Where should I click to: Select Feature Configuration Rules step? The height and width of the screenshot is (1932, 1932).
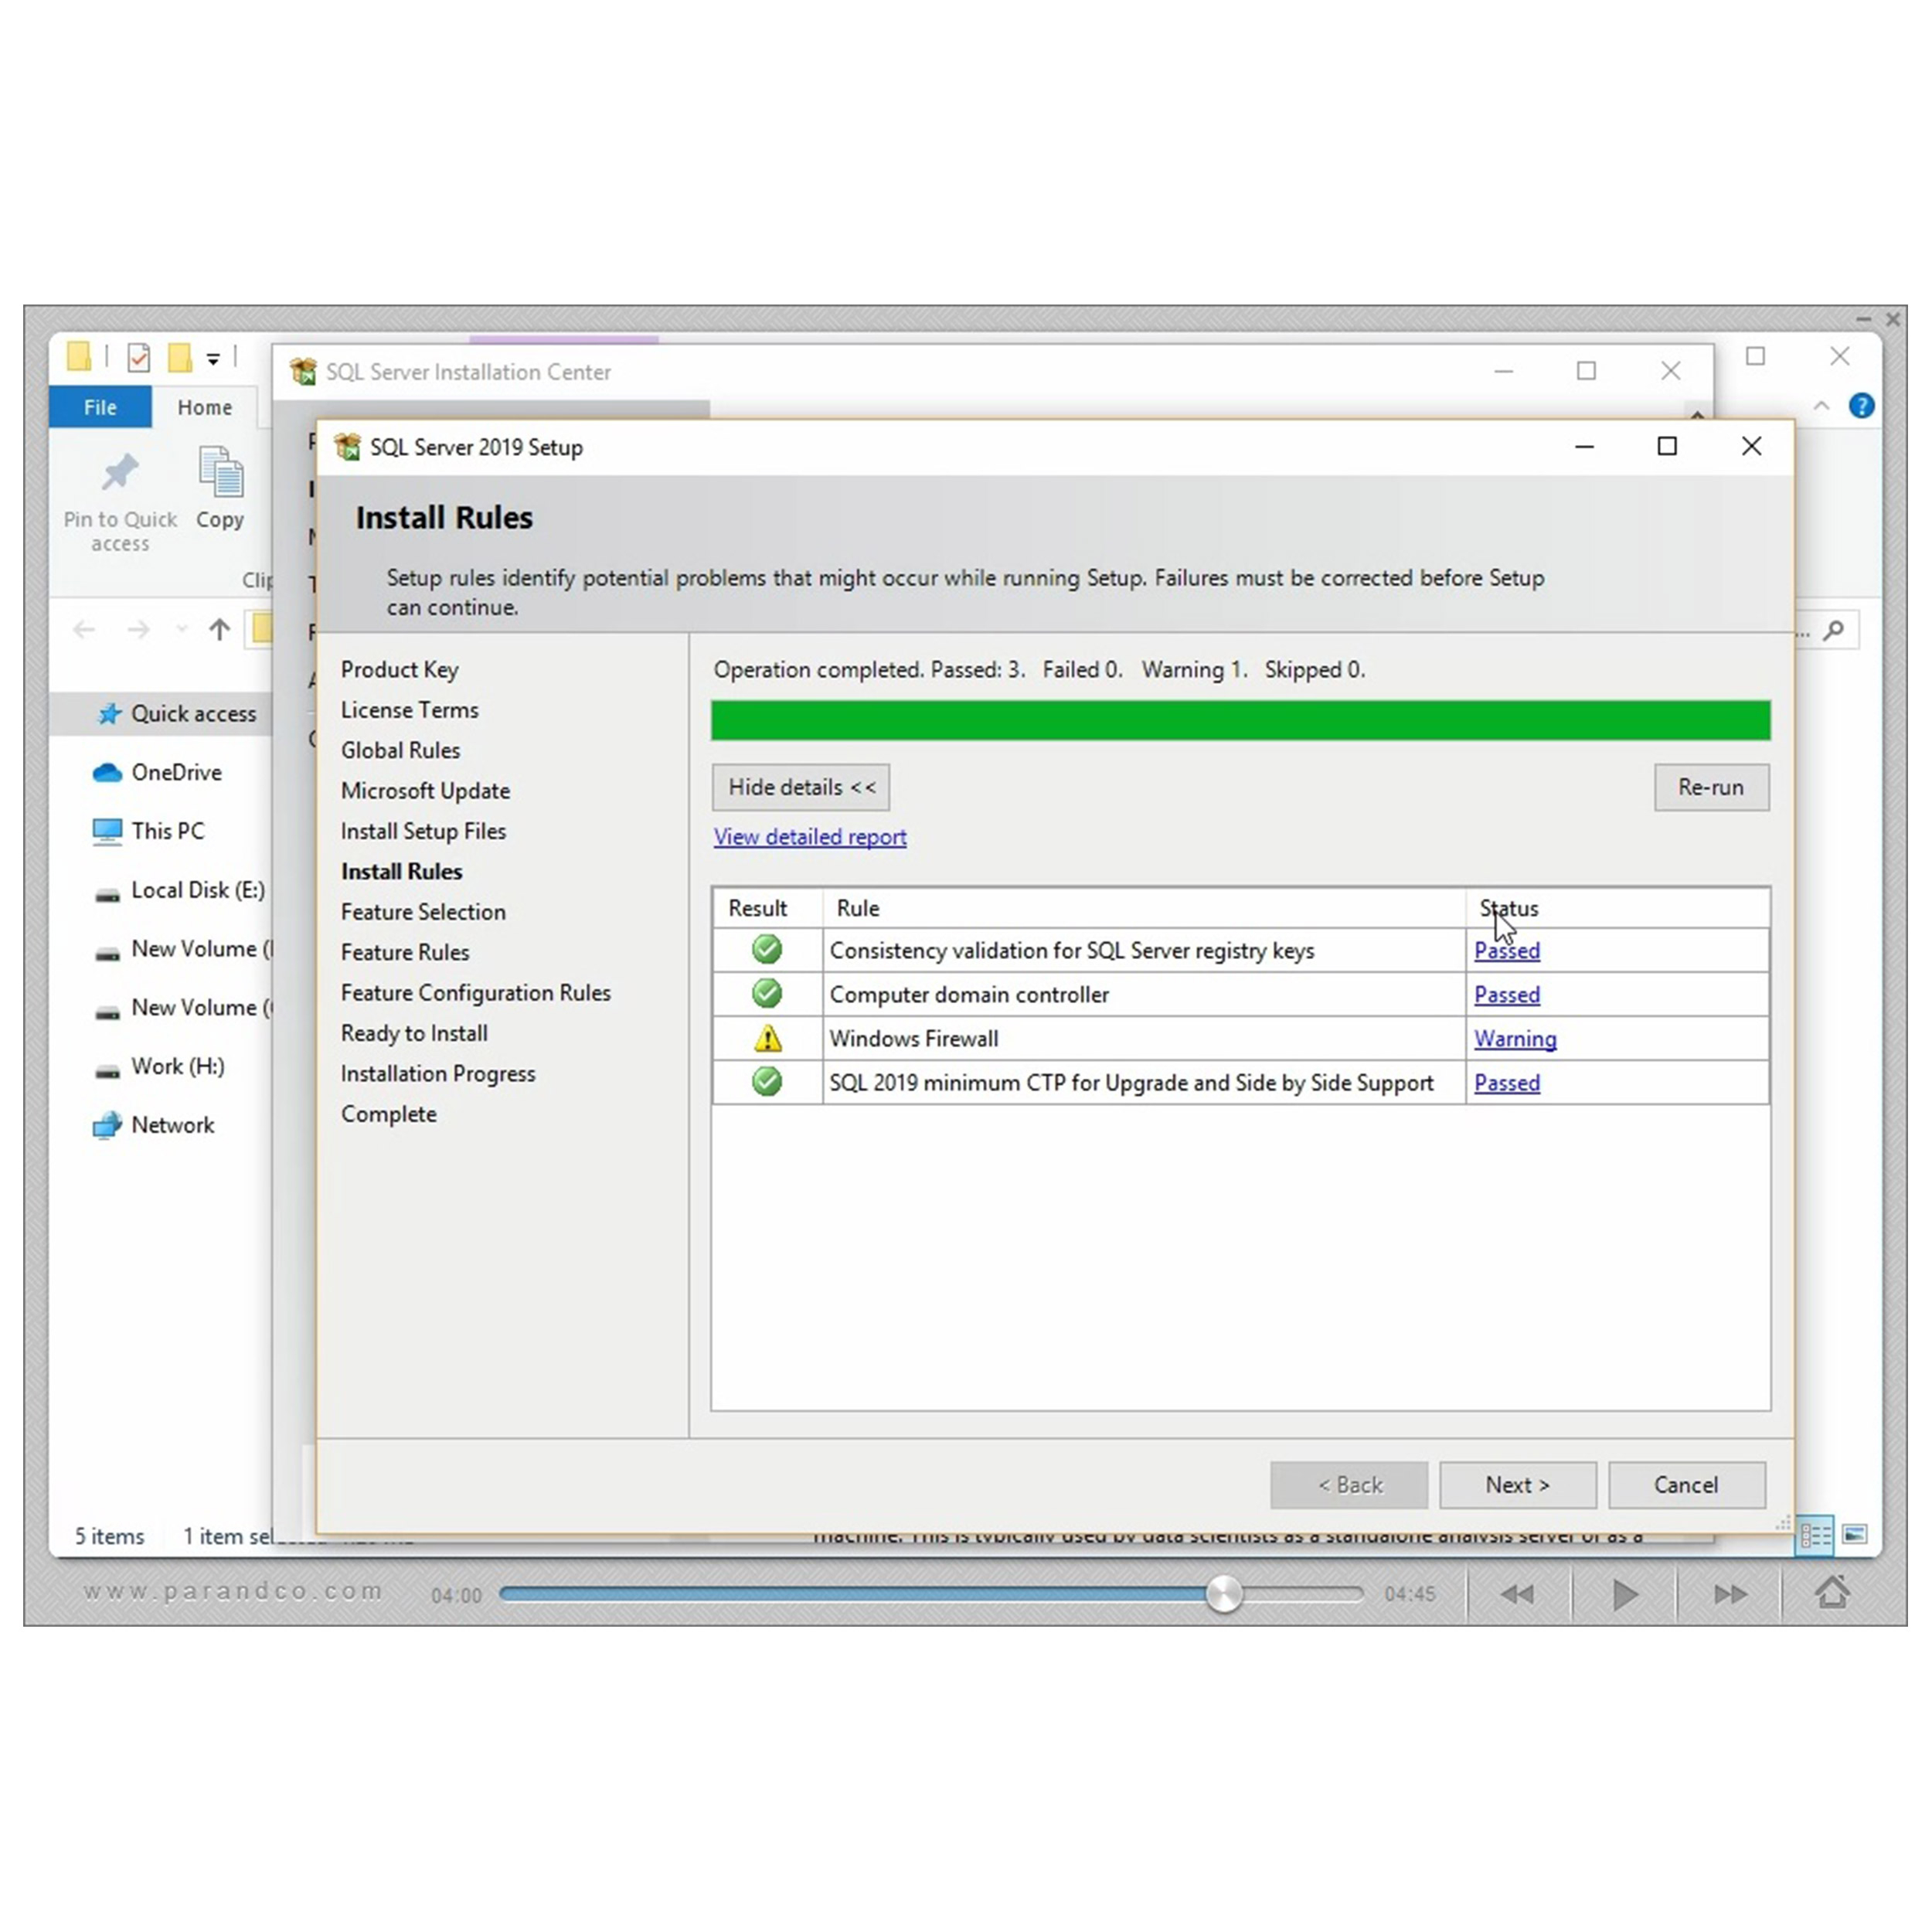pos(475,993)
